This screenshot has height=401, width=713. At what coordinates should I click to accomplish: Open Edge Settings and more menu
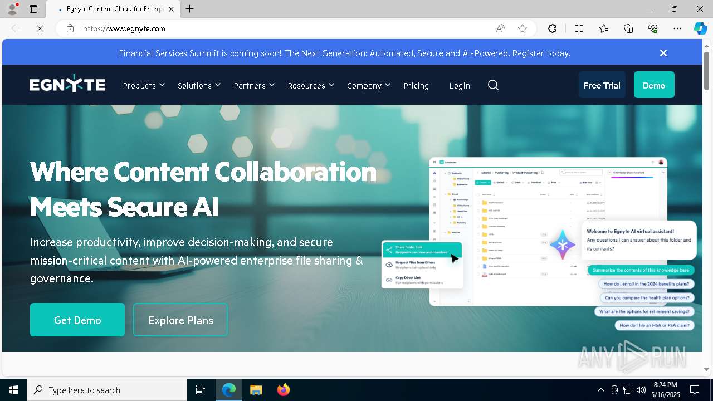[677, 28]
